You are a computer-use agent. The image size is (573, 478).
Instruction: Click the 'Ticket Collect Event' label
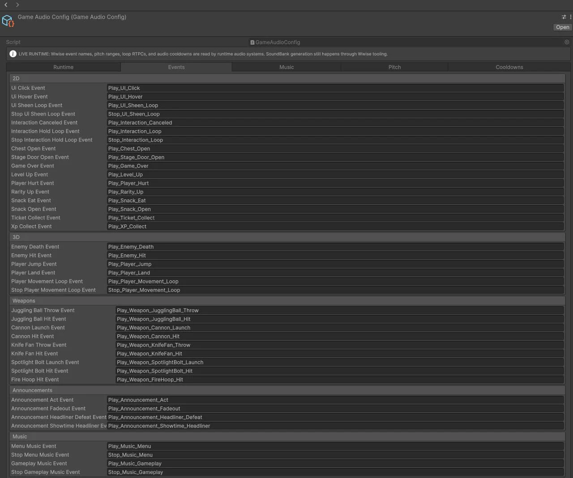coord(36,218)
